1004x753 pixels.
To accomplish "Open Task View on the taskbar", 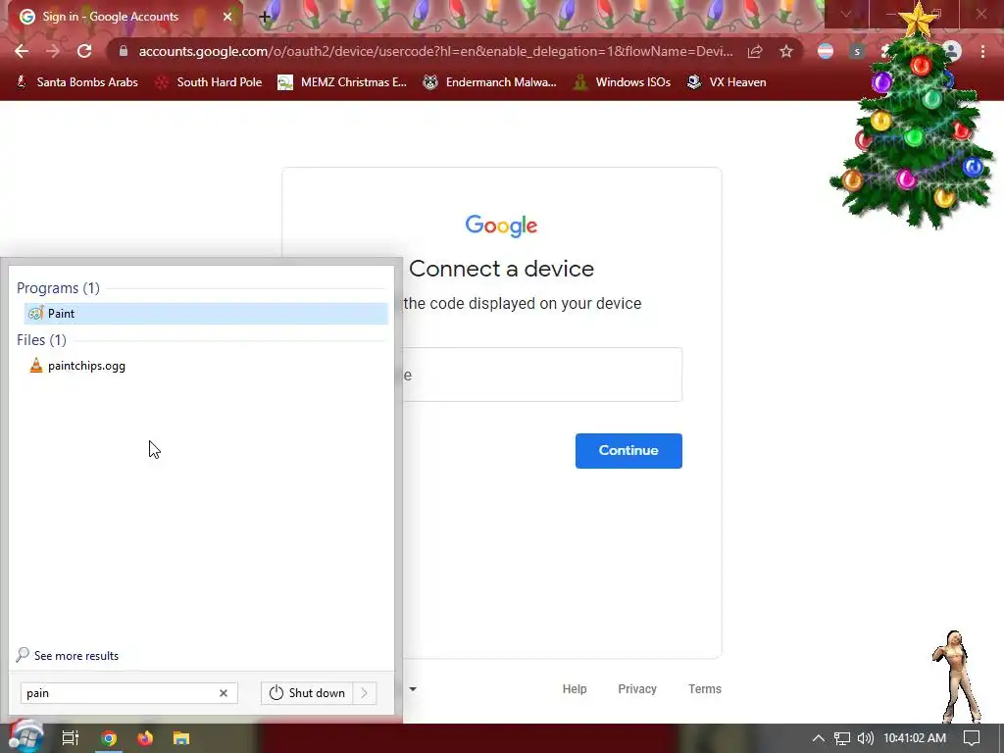I will [x=71, y=738].
